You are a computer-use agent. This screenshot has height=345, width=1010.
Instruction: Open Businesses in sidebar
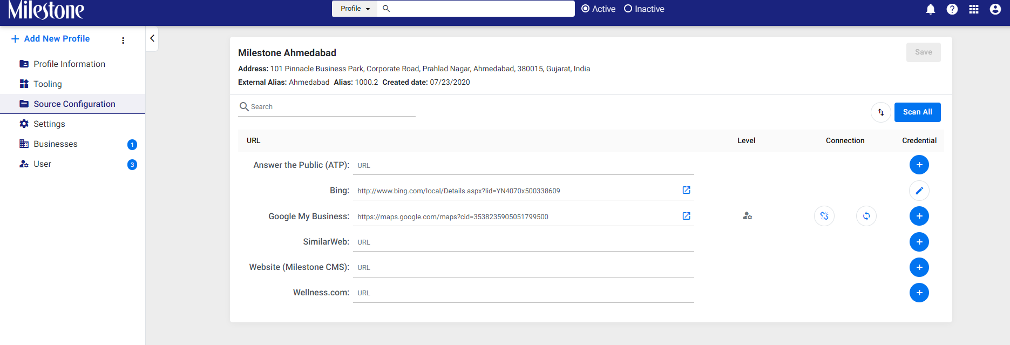72,144
